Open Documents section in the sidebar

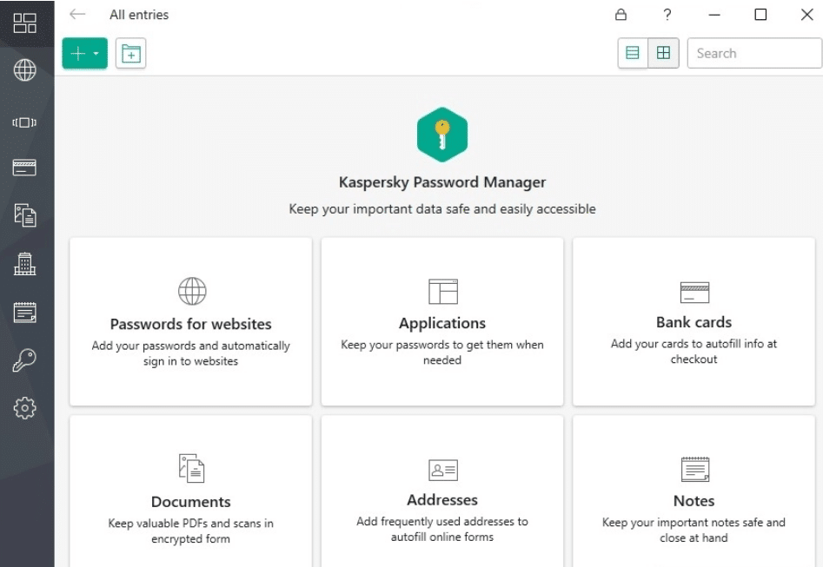click(x=24, y=215)
